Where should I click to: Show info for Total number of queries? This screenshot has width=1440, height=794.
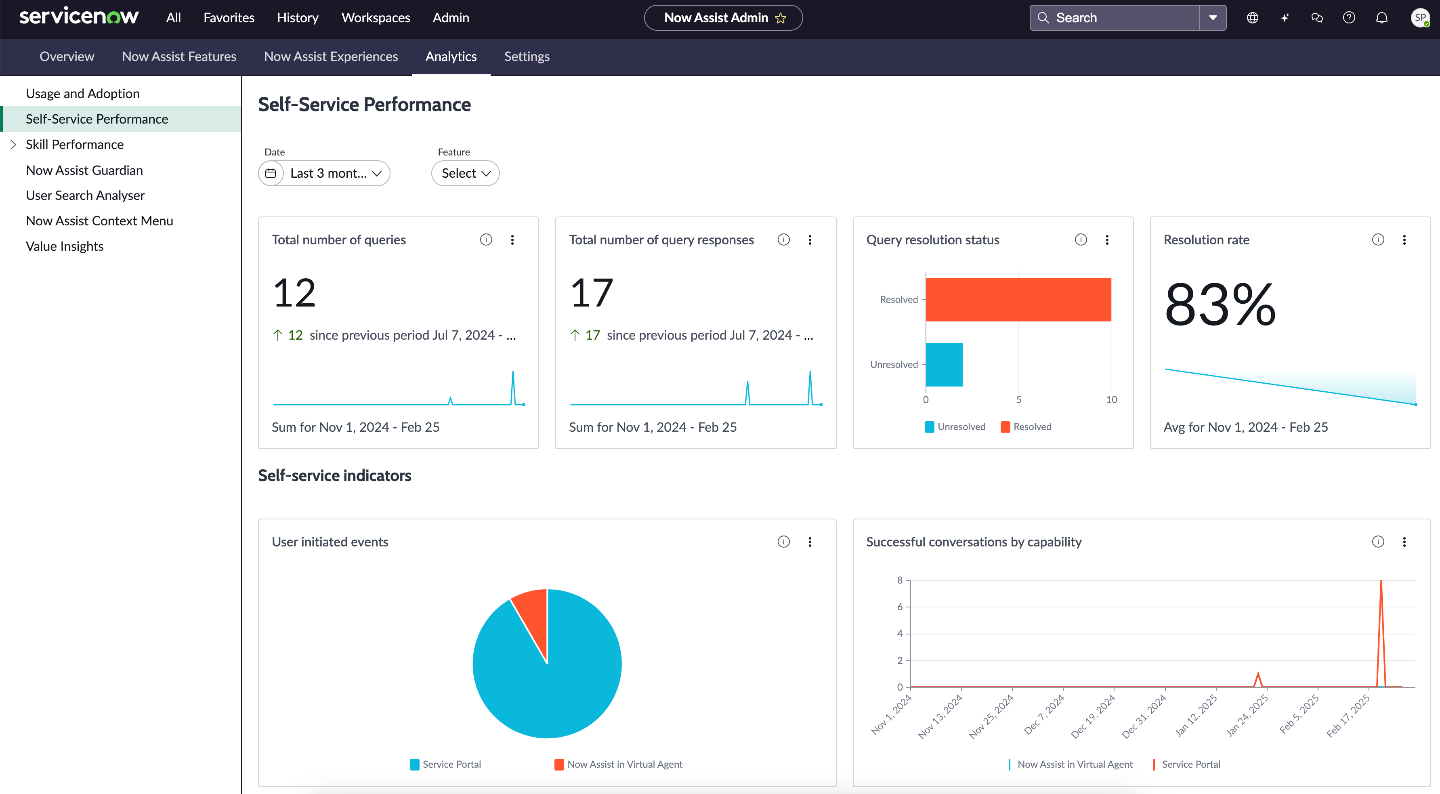tap(486, 240)
